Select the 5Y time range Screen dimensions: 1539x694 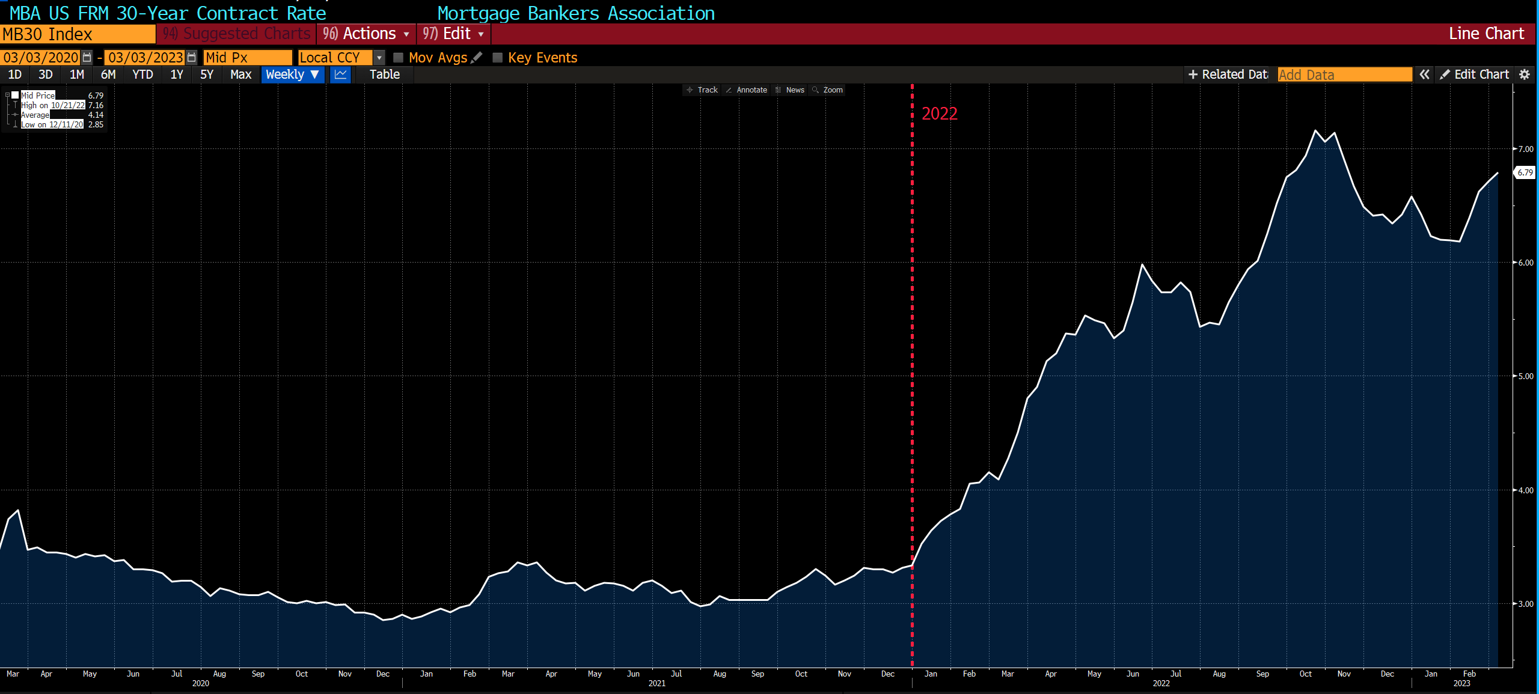[x=207, y=75]
